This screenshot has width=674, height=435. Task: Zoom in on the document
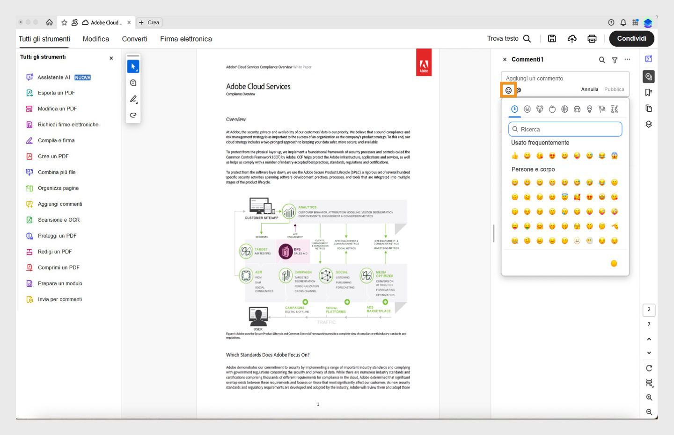pos(649,398)
